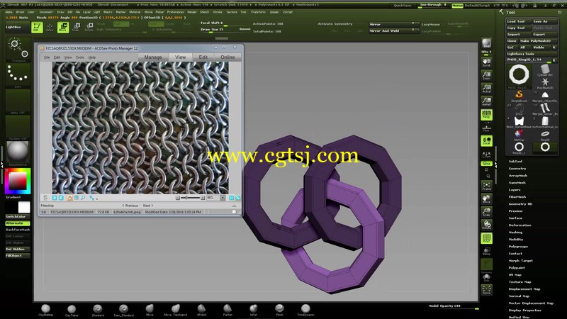Click the ACDSee hand pan tool

[69, 198]
